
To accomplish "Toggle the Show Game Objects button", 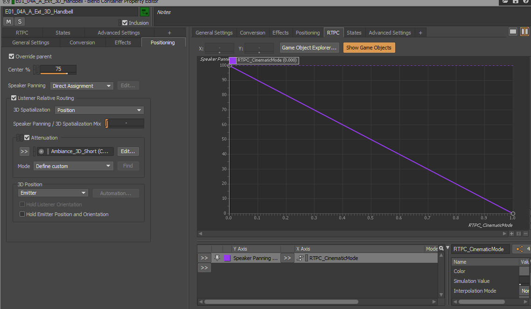I will 369,48.
